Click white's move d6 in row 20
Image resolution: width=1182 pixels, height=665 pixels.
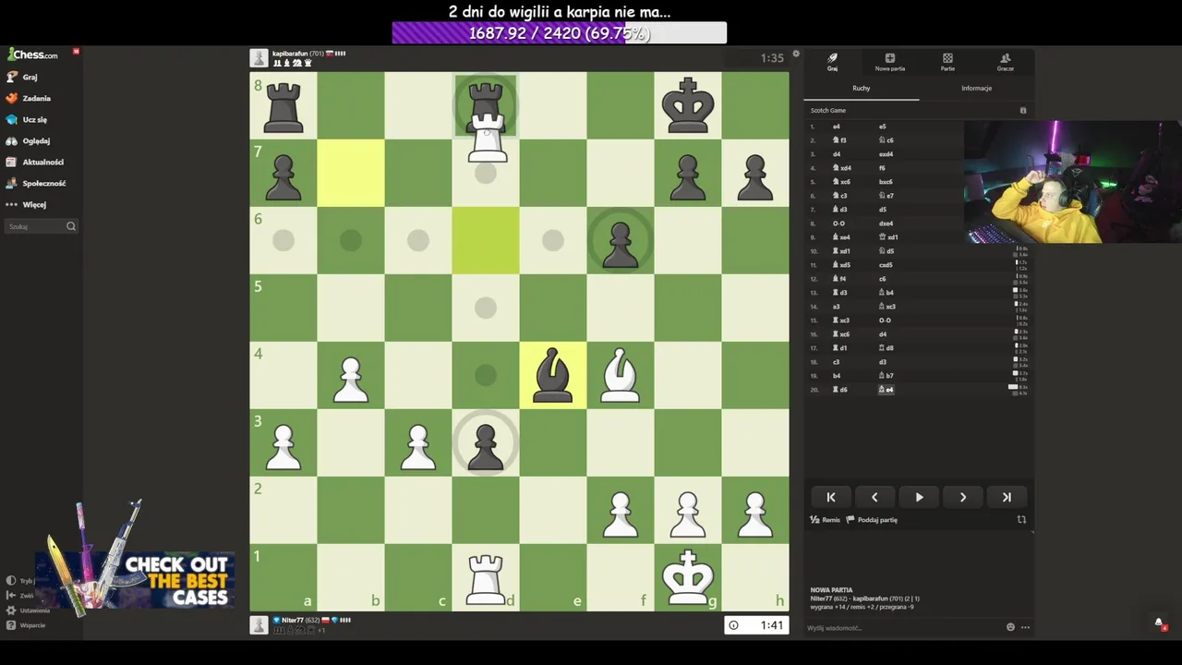click(x=840, y=390)
